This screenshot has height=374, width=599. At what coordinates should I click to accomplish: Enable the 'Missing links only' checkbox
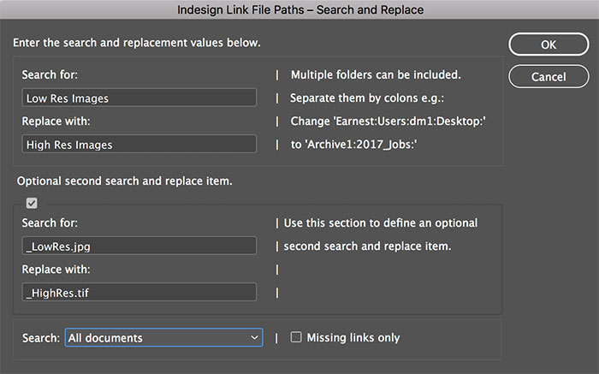pyautogui.click(x=296, y=337)
